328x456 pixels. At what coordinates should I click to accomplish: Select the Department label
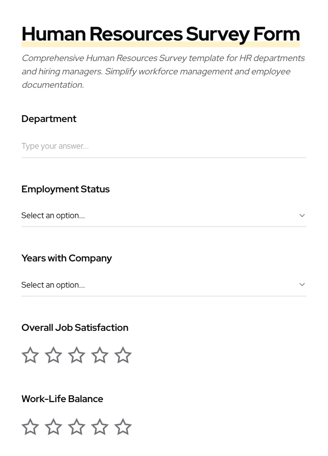[x=49, y=119]
